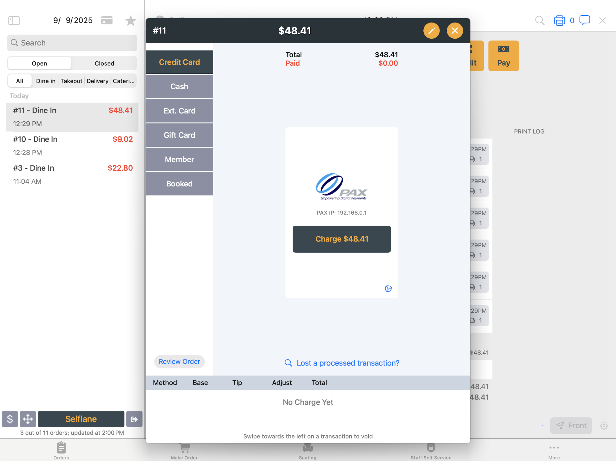The image size is (616, 461).
Task: Click the dollar sign icon at bottom left
Action: tap(10, 419)
